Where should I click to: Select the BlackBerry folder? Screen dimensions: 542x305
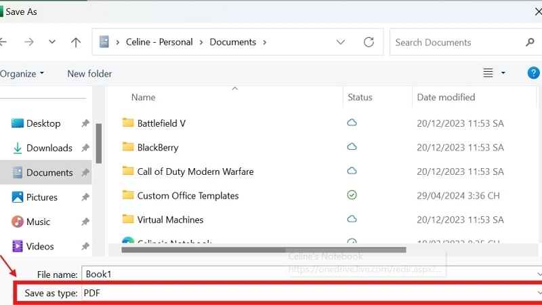tap(158, 148)
